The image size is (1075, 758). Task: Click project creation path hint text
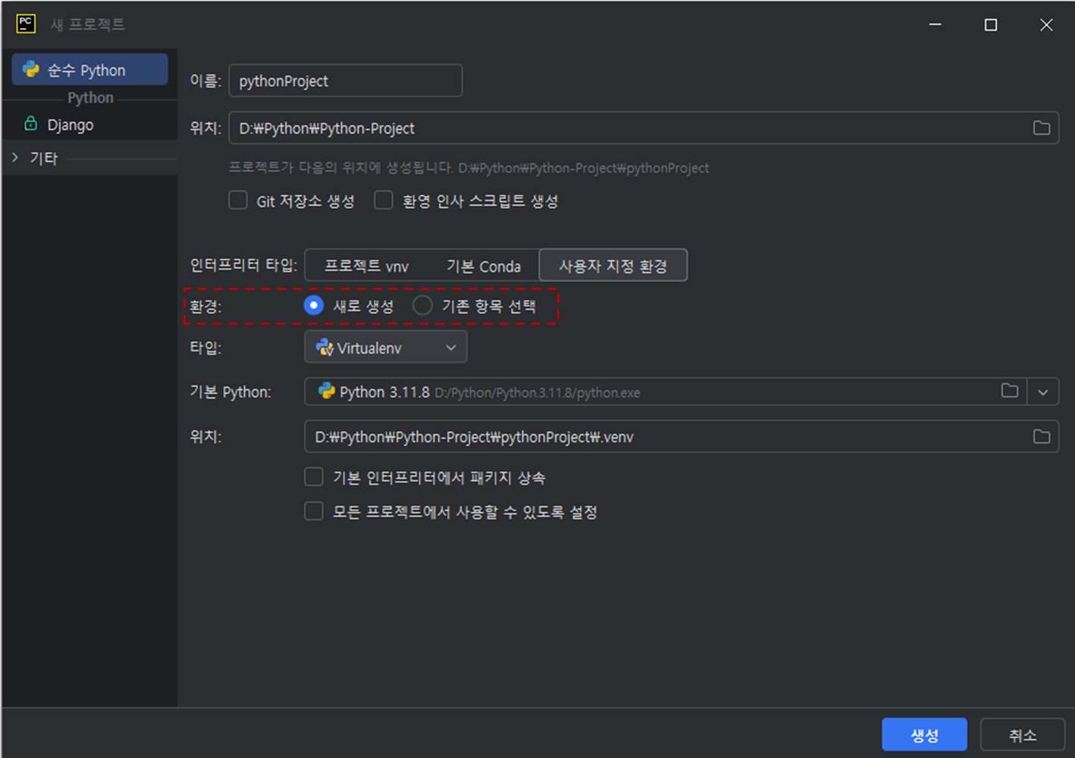tap(469, 168)
